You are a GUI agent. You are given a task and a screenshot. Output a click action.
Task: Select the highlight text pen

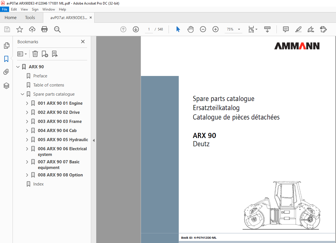tap(298, 29)
